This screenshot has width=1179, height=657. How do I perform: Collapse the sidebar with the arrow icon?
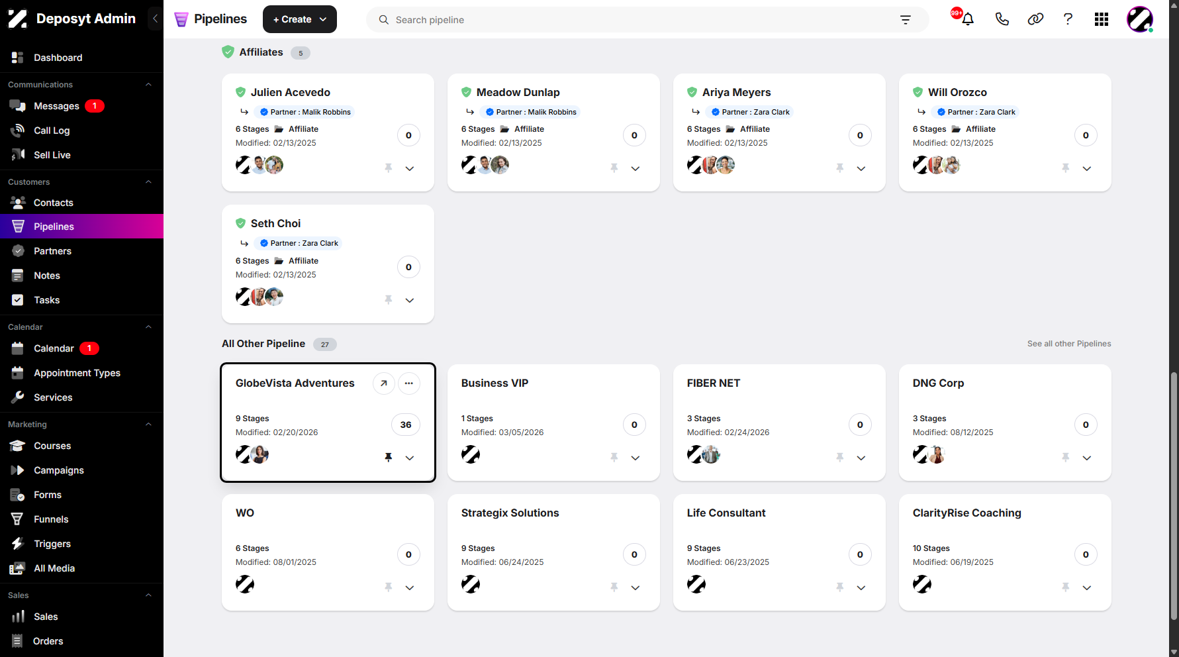point(155,19)
